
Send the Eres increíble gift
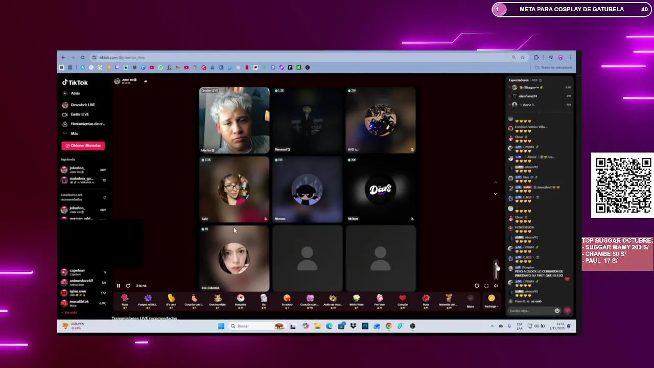[217, 301]
